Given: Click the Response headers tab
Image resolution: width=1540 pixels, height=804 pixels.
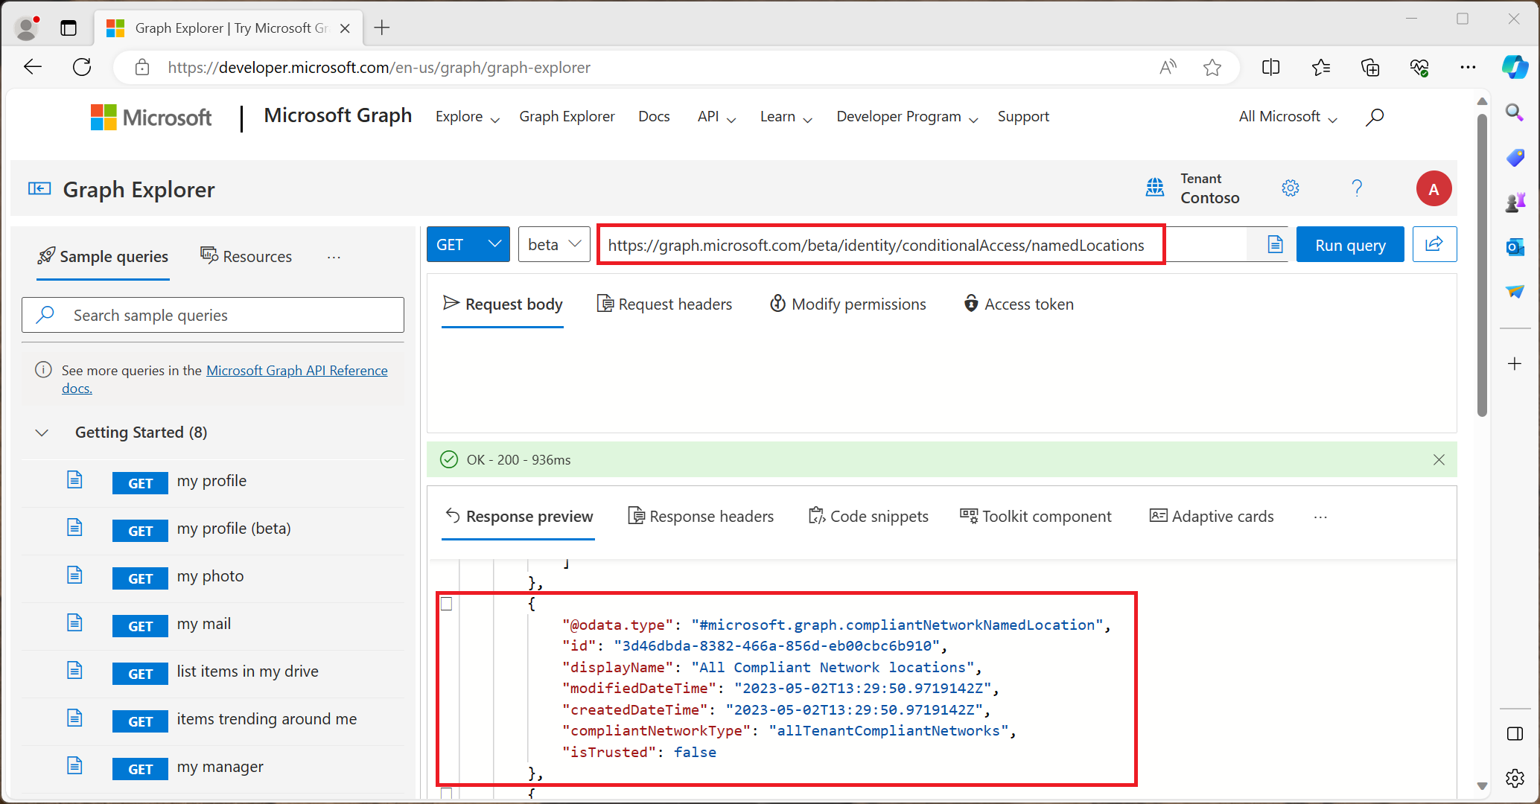Looking at the screenshot, I should click(701, 517).
